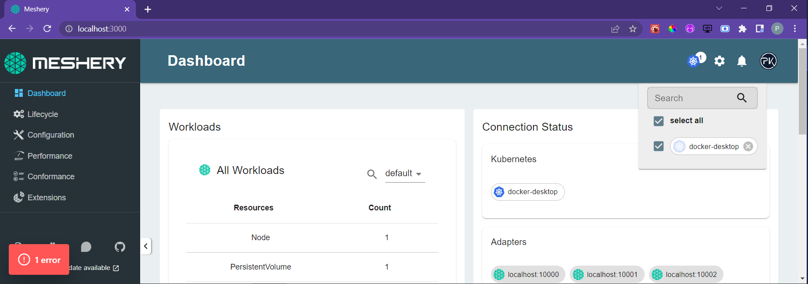Click the Lifecycle gears icon
The width and height of the screenshot is (808, 284).
tap(18, 114)
